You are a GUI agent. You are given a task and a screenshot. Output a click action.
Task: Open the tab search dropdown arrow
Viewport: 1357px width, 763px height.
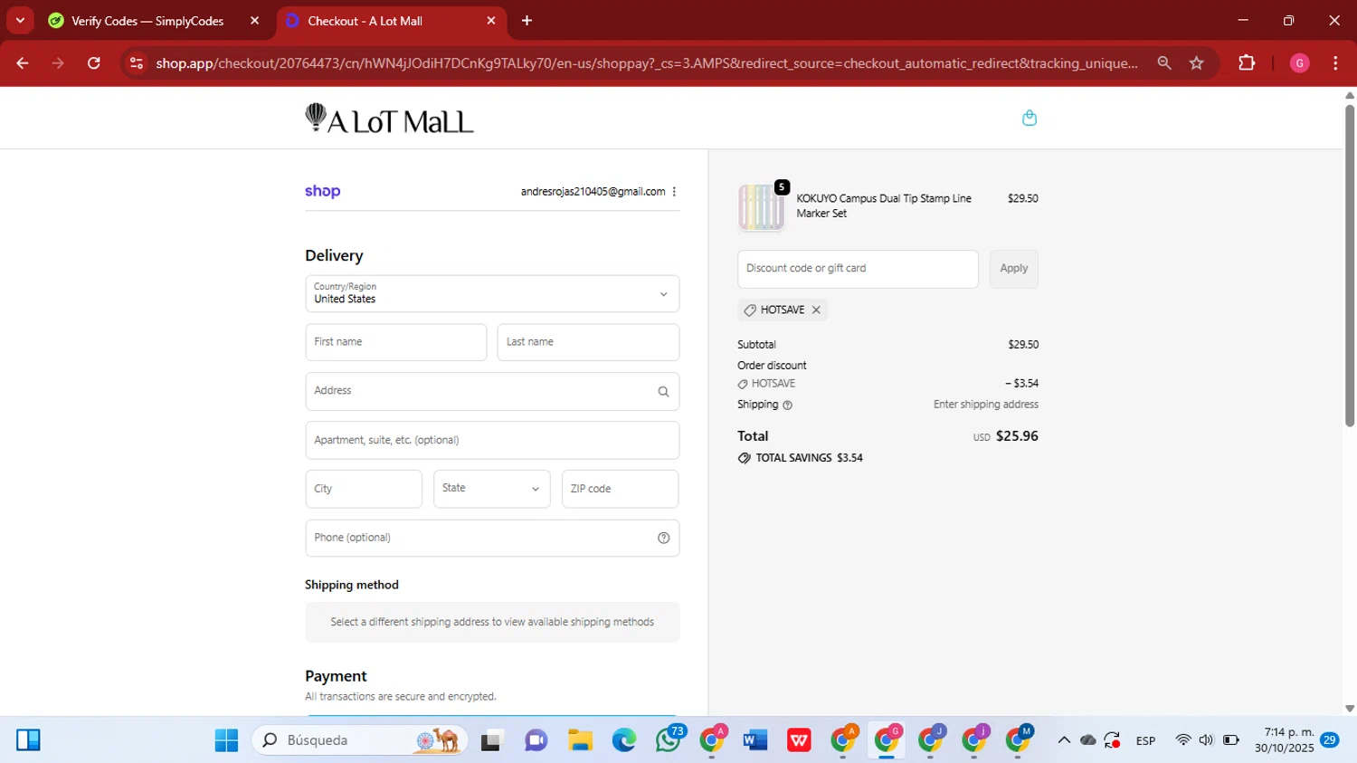click(x=20, y=20)
